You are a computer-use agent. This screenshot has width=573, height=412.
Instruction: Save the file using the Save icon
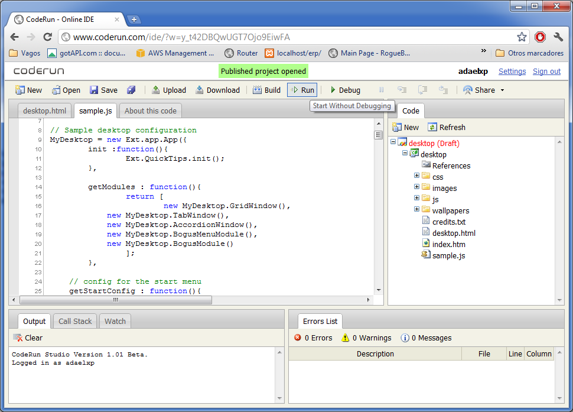point(103,90)
